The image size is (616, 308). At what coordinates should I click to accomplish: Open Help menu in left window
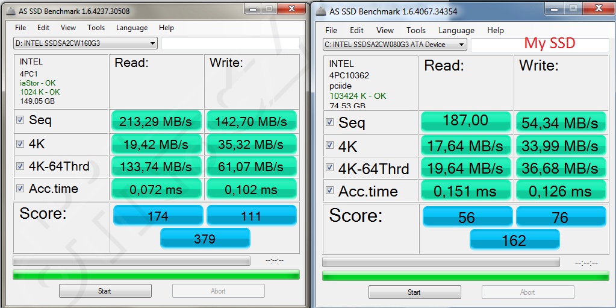coord(166,28)
